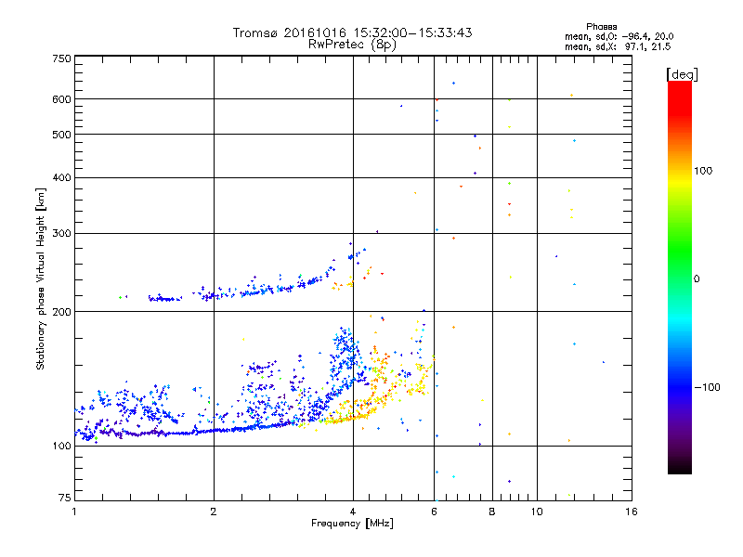Click the plot title 'Tromsø 20161016 15:32:00-15:33:43'
This screenshot has width=743, height=557.
(x=352, y=32)
